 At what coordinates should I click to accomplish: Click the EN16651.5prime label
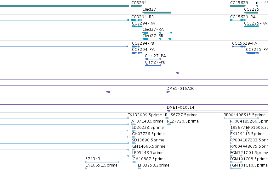pyautogui.click(x=101, y=165)
